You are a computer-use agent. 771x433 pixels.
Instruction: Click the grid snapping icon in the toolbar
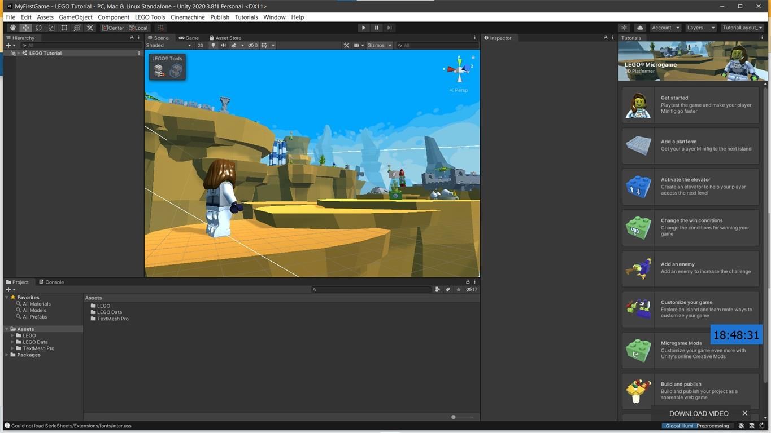(160, 28)
